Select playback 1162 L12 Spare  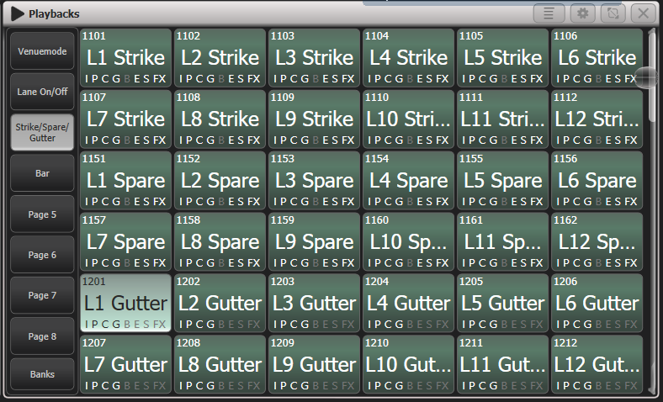coord(597,242)
